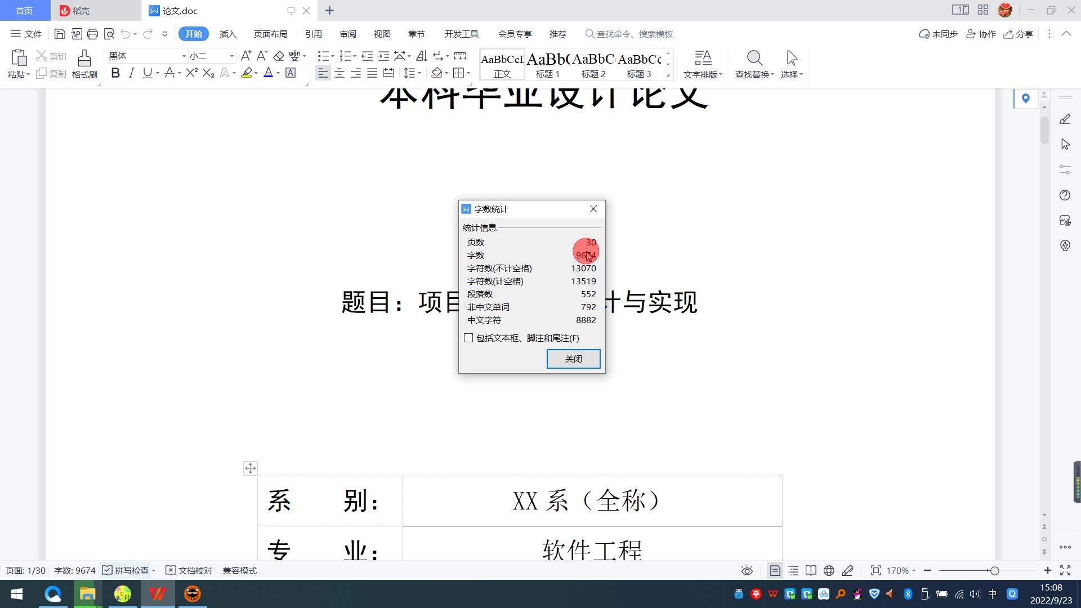Image resolution: width=1081 pixels, height=608 pixels.
Task: Enable include textboxes, footnotes and endnotes checkbox
Action: click(468, 338)
